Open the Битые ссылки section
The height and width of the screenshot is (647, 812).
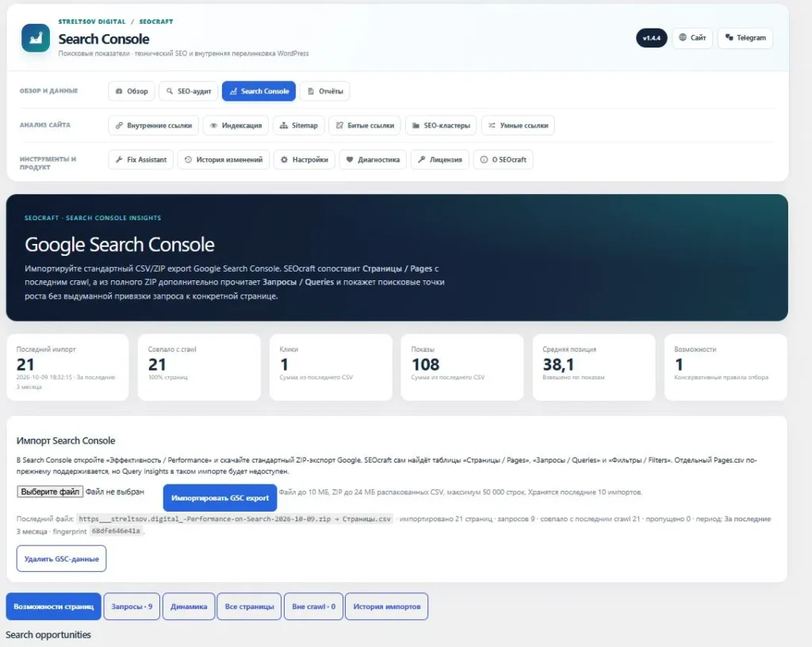pyautogui.click(x=365, y=125)
